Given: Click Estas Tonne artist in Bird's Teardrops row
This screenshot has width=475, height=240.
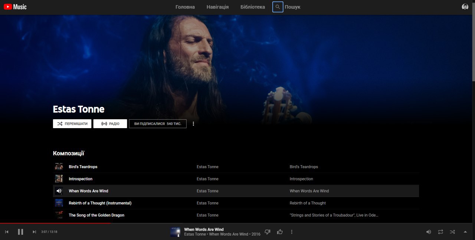Looking at the screenshot, I should point(207,167).
